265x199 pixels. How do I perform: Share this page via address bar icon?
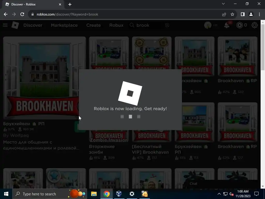click(224, 15)
